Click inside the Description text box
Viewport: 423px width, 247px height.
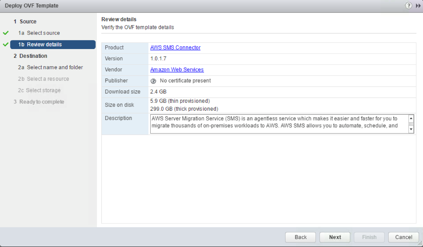pyautogui.click(x=256, y=124)
